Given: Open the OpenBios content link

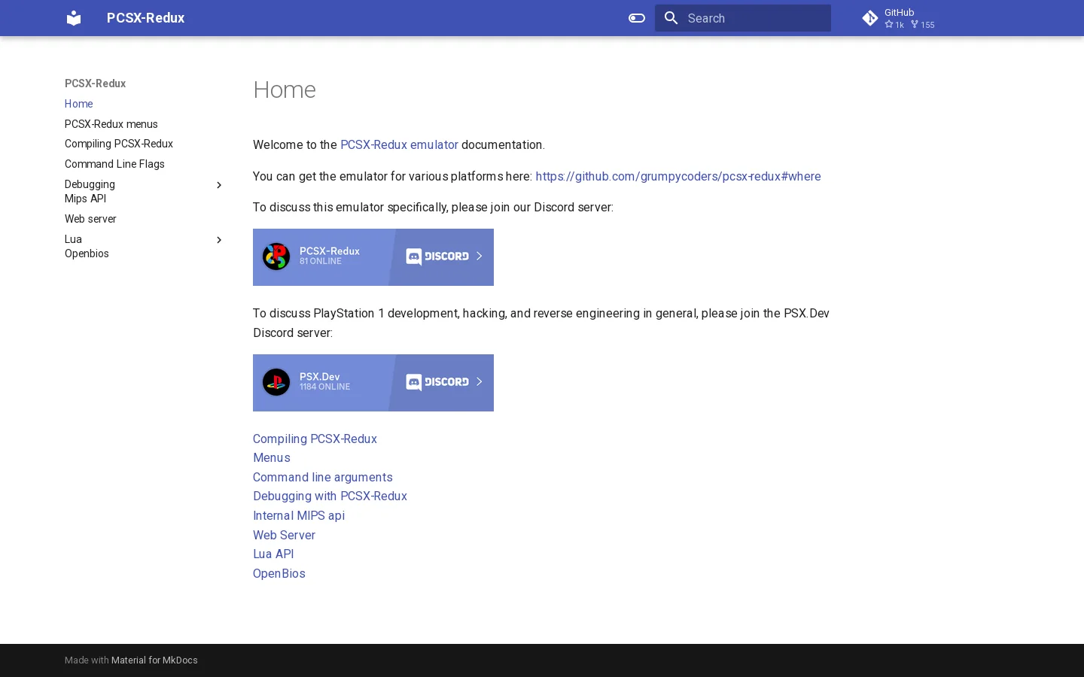Looking at the screenshot, I should coord(279,573).
